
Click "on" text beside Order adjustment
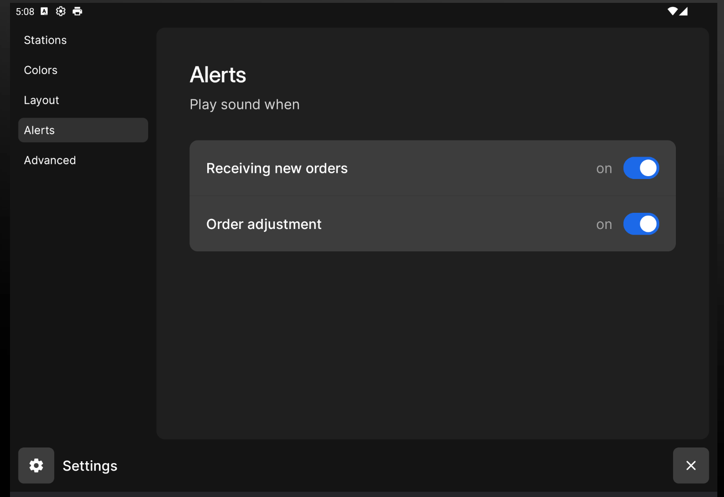[604, 224]
